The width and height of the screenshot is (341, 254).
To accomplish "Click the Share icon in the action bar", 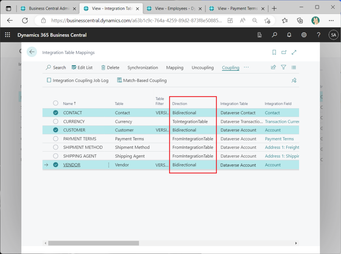I will [x=273, y=67].
